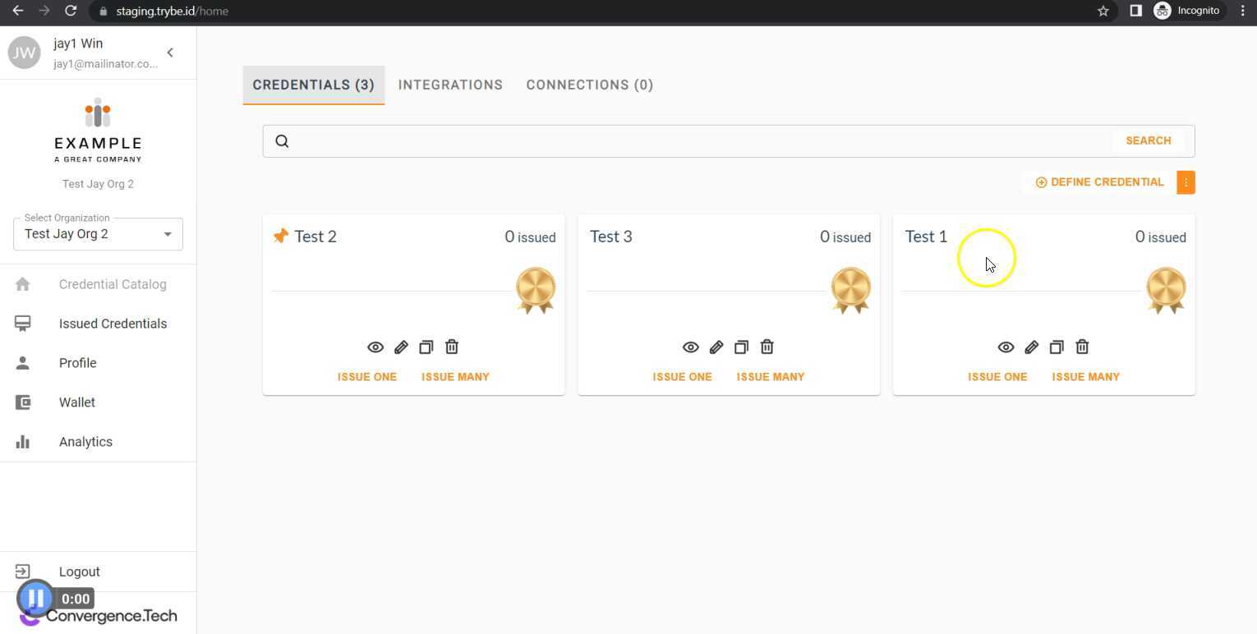
Task: Click the Test 2 card title
Action: [315, 237]
